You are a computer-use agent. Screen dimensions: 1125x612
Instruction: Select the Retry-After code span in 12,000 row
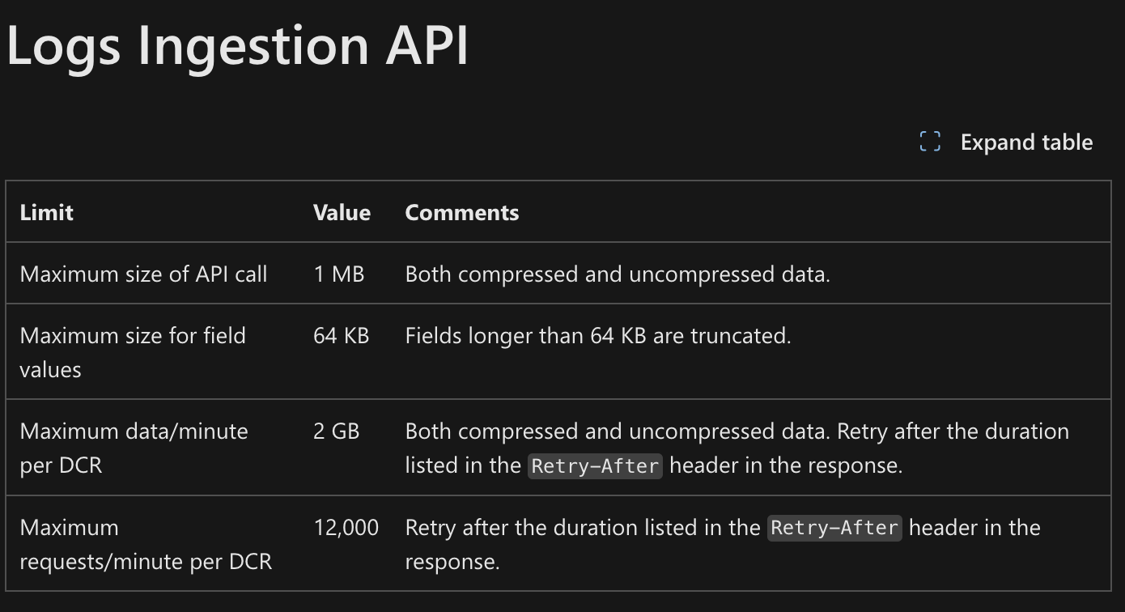[x=834, y=528]
